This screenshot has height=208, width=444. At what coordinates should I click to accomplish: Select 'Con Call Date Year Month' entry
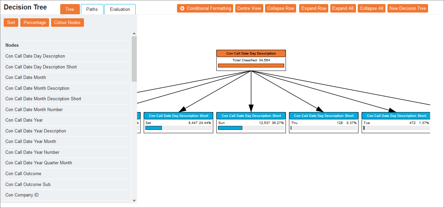point(66,142)
